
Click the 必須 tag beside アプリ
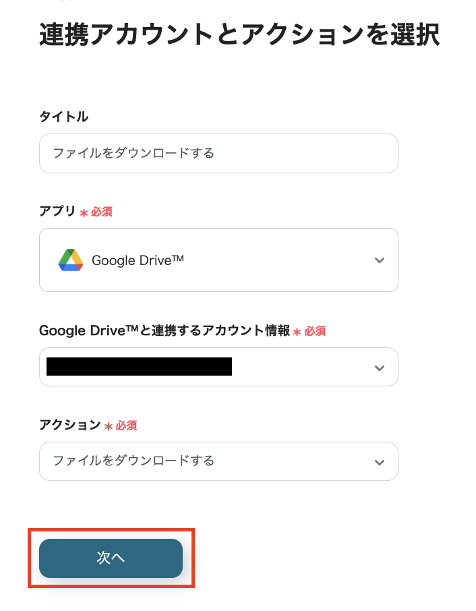click(x=102, y=212)
